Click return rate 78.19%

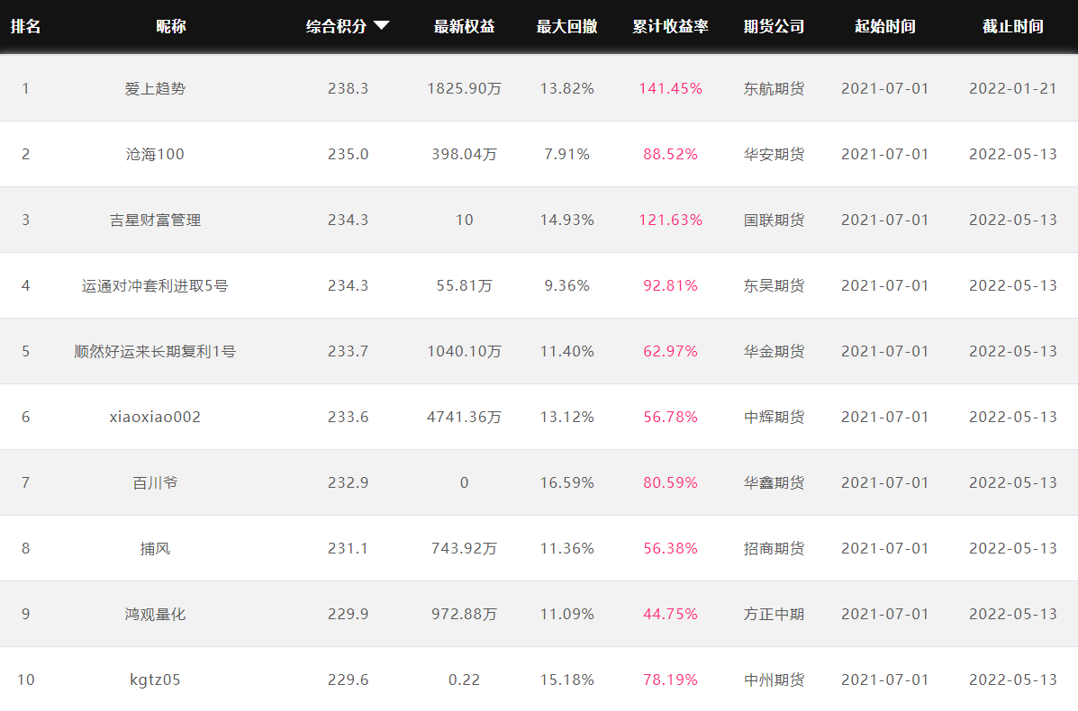(670, 680)
